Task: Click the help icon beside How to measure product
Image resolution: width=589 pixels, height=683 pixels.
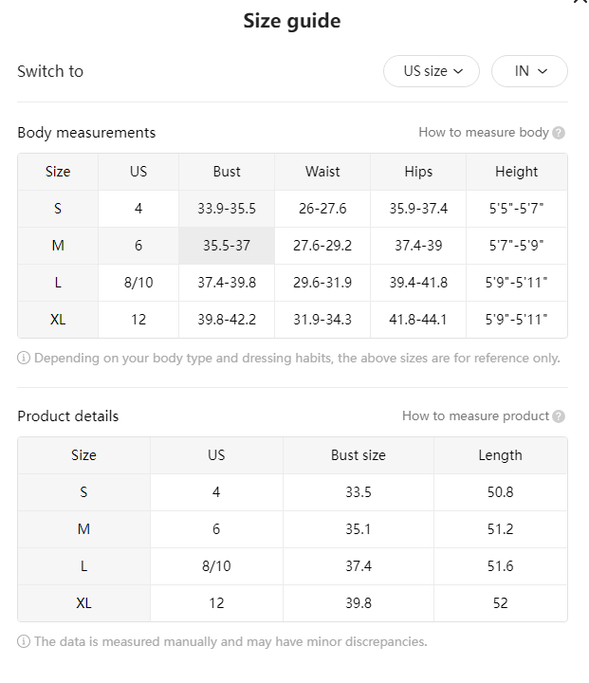Action: (x=559, y=416)
